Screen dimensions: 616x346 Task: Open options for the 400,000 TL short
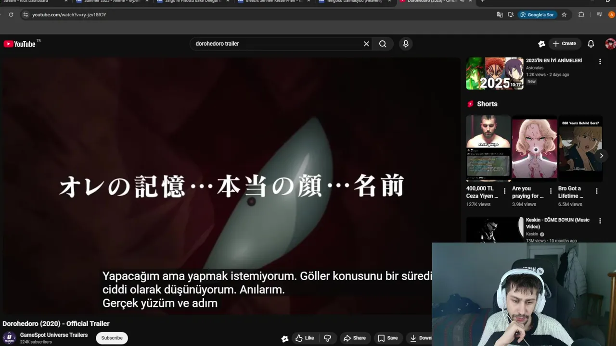(x=504, y=191)
